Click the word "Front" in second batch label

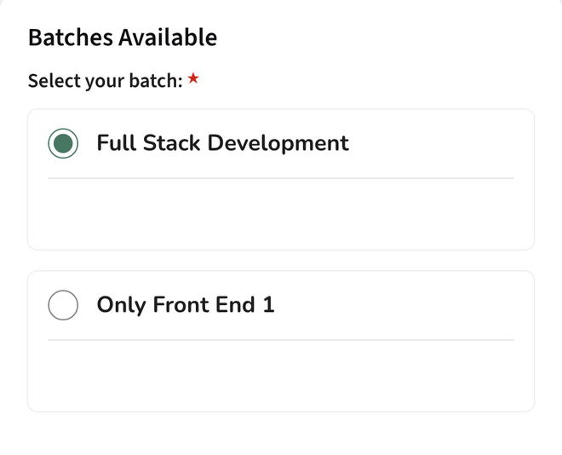click(x=181, y=305)
